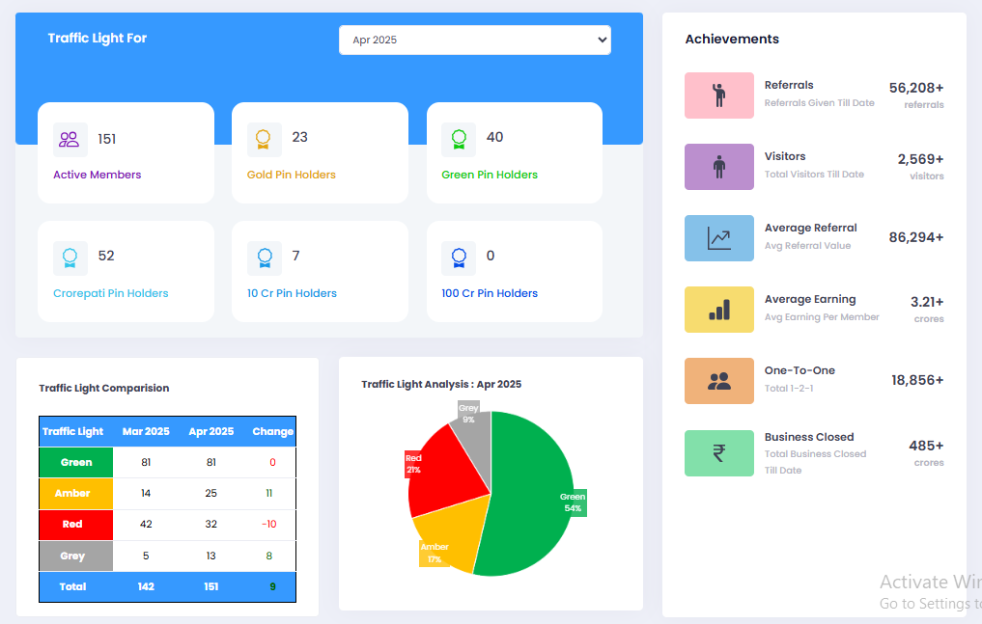The width and height of the screenshot is (982, 624).
Task: Click the 10 Cr Pin Holders badge icon
Action: (x=264, y=258)
